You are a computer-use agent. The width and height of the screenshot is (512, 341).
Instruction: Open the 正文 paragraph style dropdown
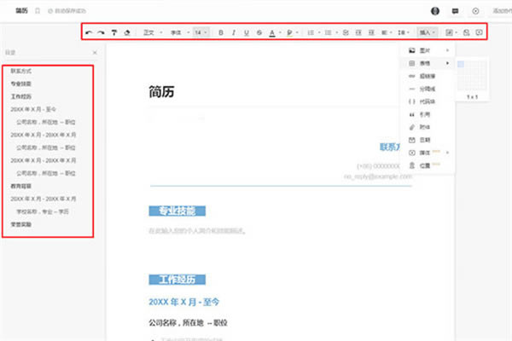tap(153, 32)
